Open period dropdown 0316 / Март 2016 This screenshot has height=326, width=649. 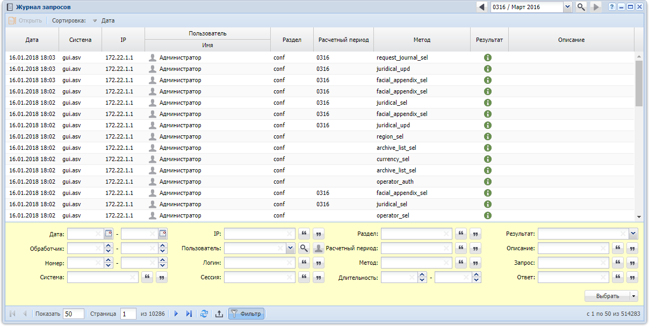[567, 7]
